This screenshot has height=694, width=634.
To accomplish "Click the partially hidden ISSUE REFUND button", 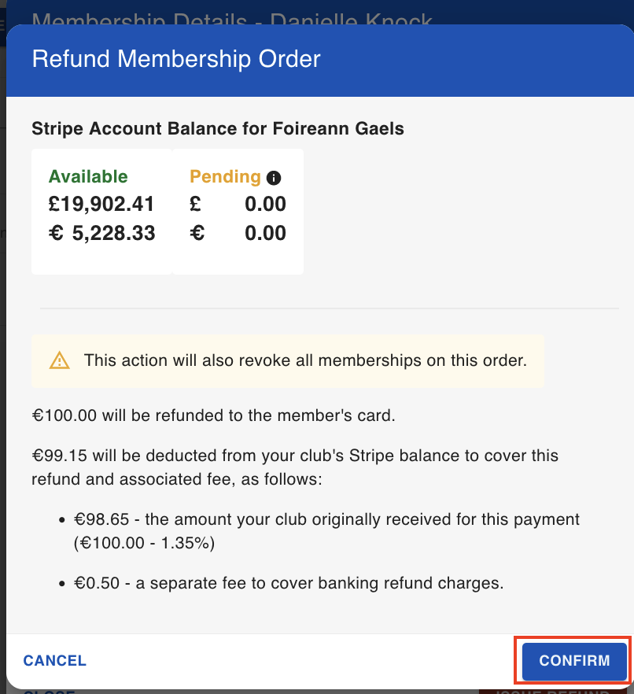I will (x=548, y=692).
